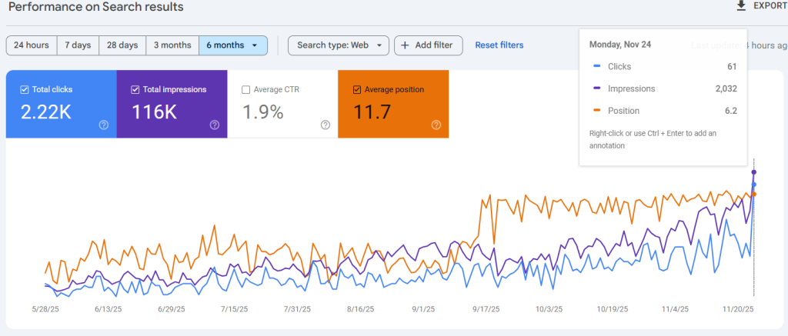
Task: Select the 3 months range
Action: pyautogui.click(x=172, y=45)
